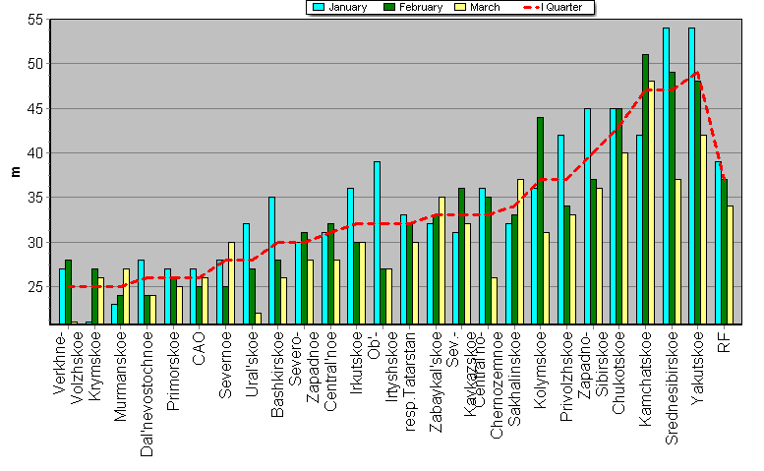Viewport: 764px width, 471px height.
Task: Click the January bar for Yakutskoe
Action: [692, 176]
